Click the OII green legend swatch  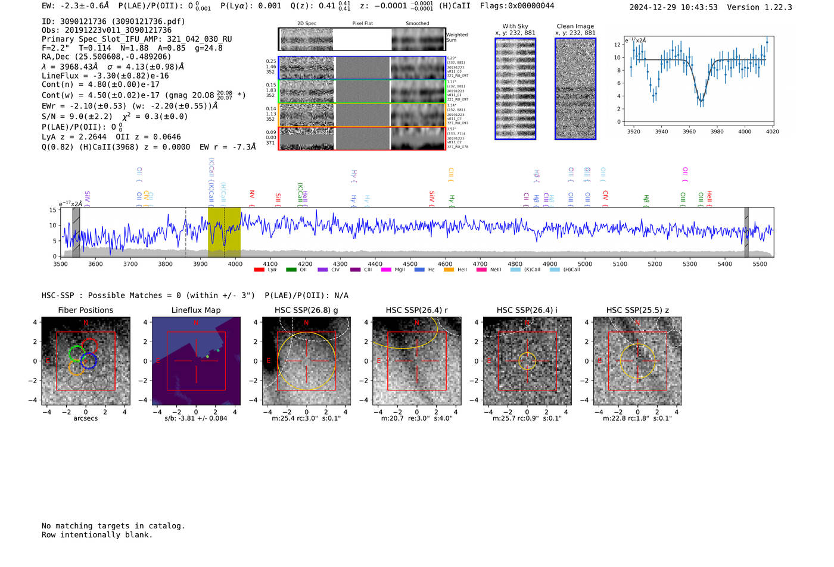pyautogui.click(x=291, y=270)
